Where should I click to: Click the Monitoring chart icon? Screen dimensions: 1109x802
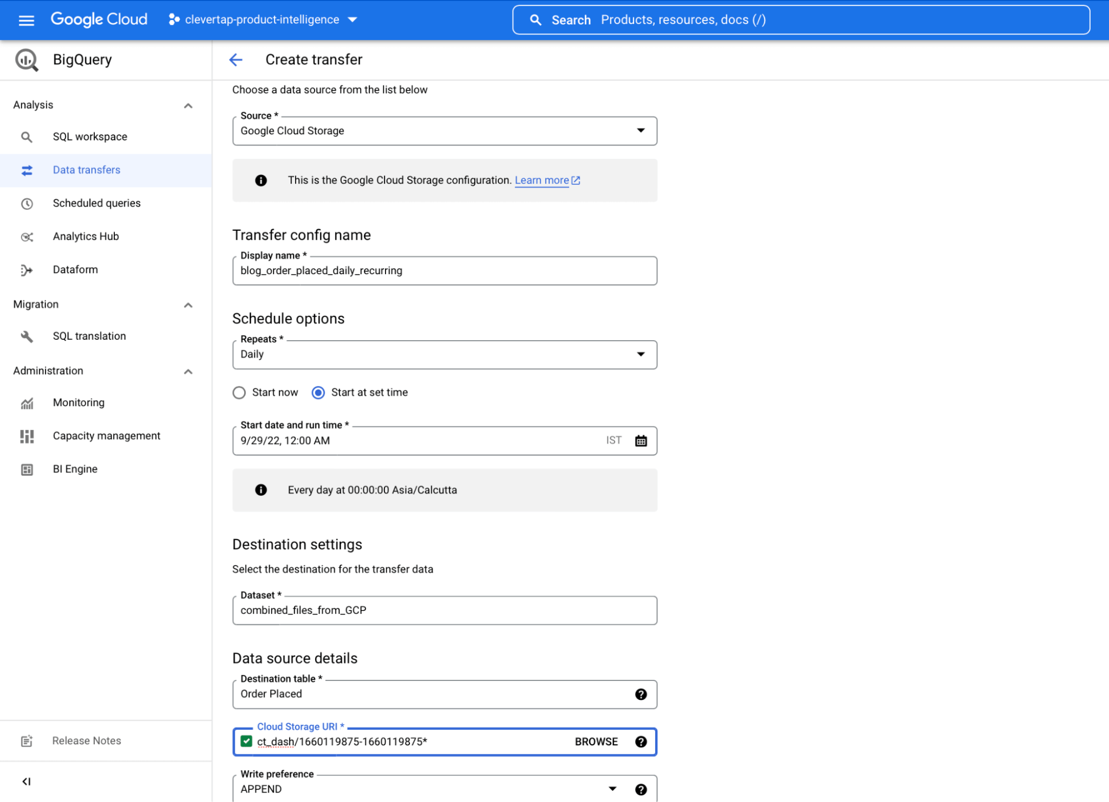point(27,403)
